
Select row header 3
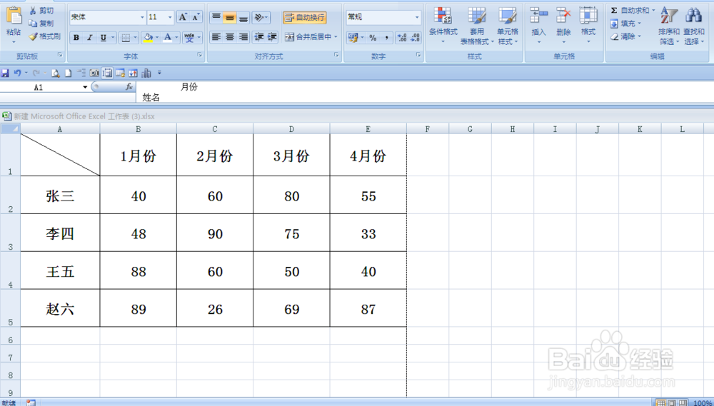(x=10, y=233)
